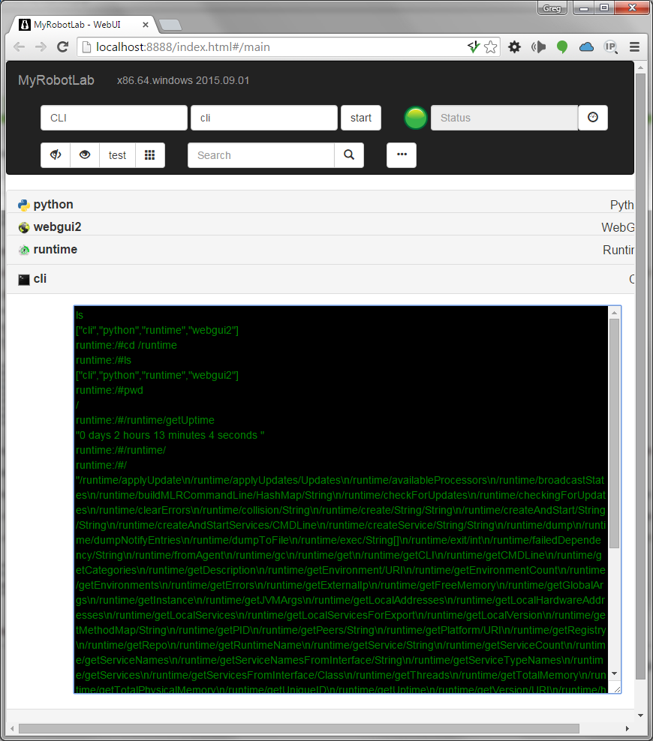
Task: Click the eye show-all icon
Action: point(85,155)
